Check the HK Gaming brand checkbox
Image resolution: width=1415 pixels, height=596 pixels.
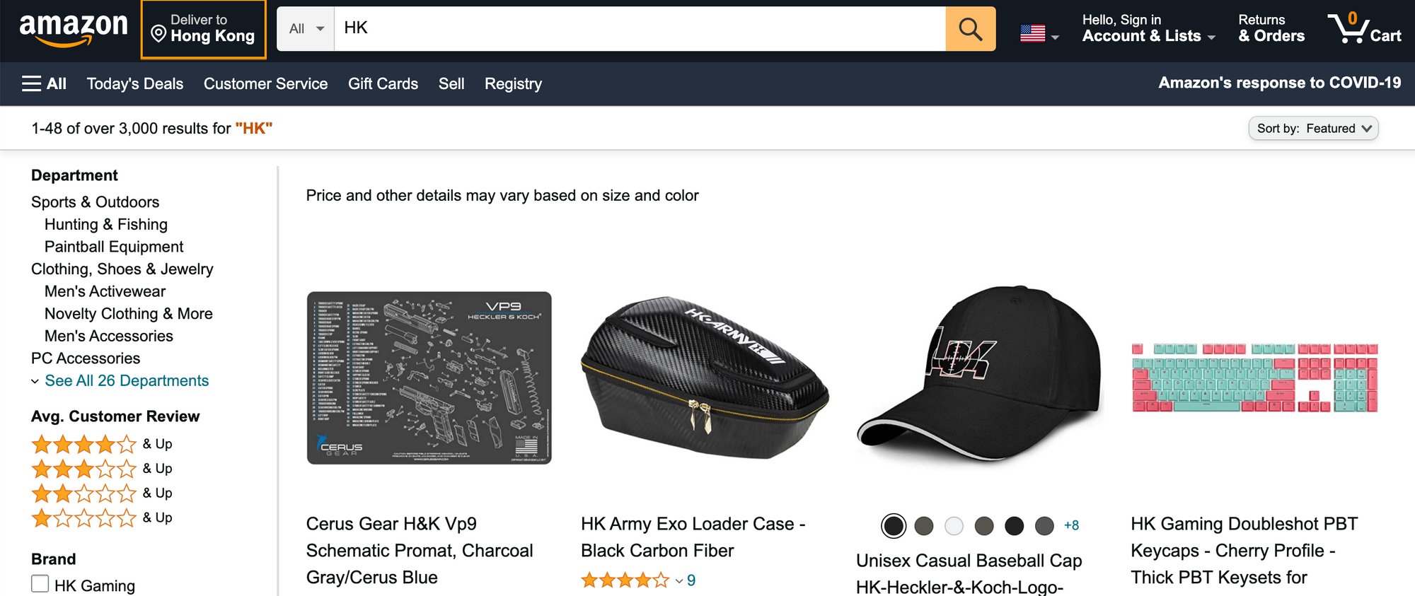(x=40, y=584)
